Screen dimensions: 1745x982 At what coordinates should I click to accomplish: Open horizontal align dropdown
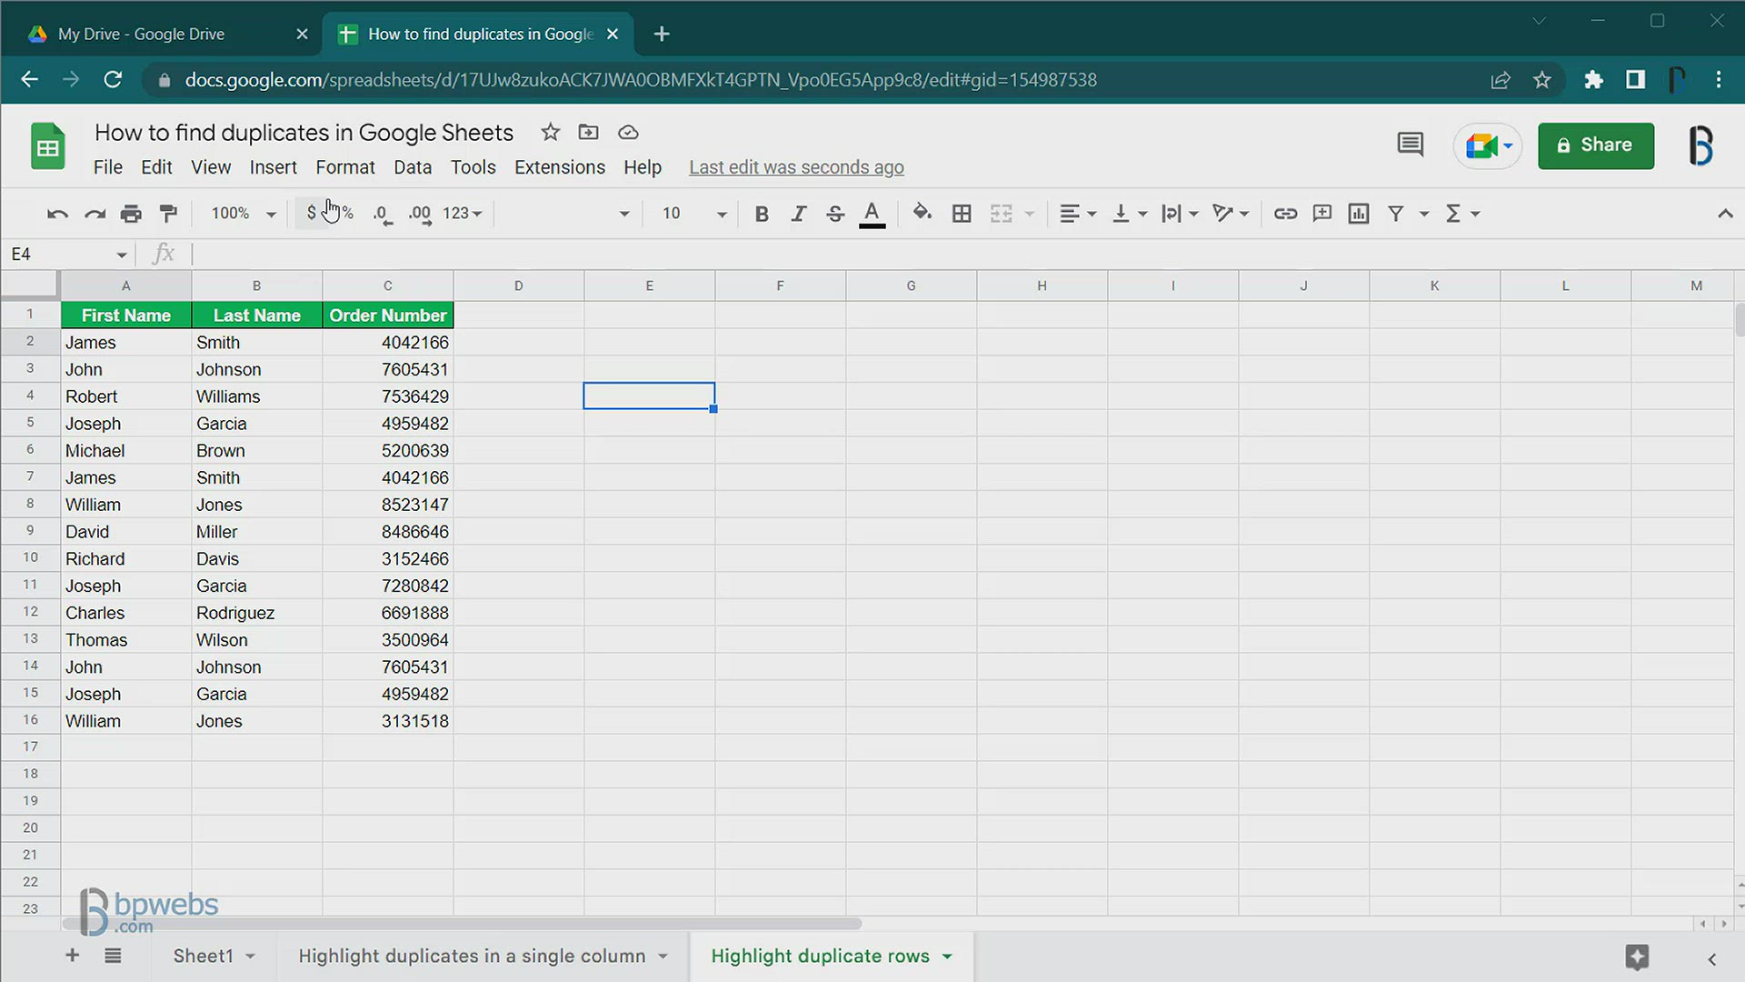[x=1078, y=214]
